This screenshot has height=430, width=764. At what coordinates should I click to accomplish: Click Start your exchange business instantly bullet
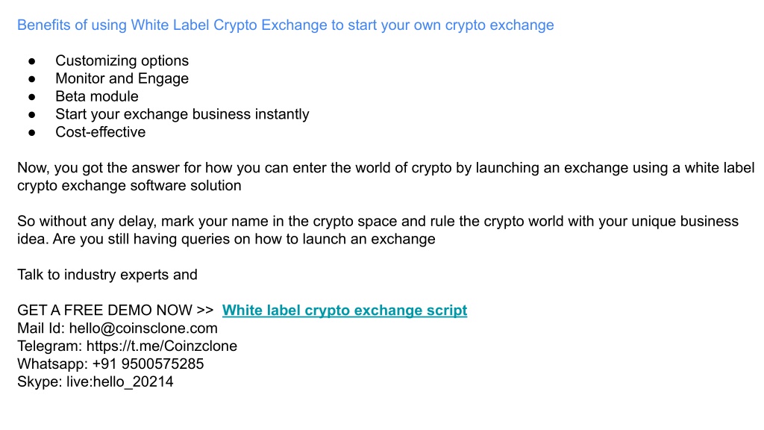point(182,114)
